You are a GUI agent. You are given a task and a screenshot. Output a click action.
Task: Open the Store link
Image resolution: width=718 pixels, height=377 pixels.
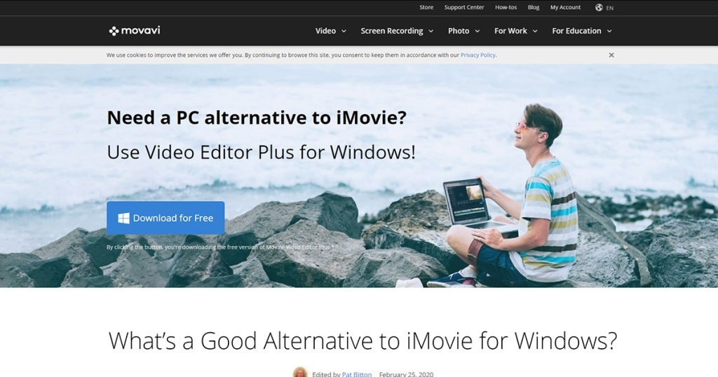coord(426,7)
